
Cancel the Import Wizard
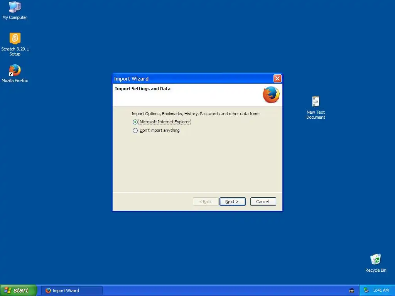tap(263, 202)
